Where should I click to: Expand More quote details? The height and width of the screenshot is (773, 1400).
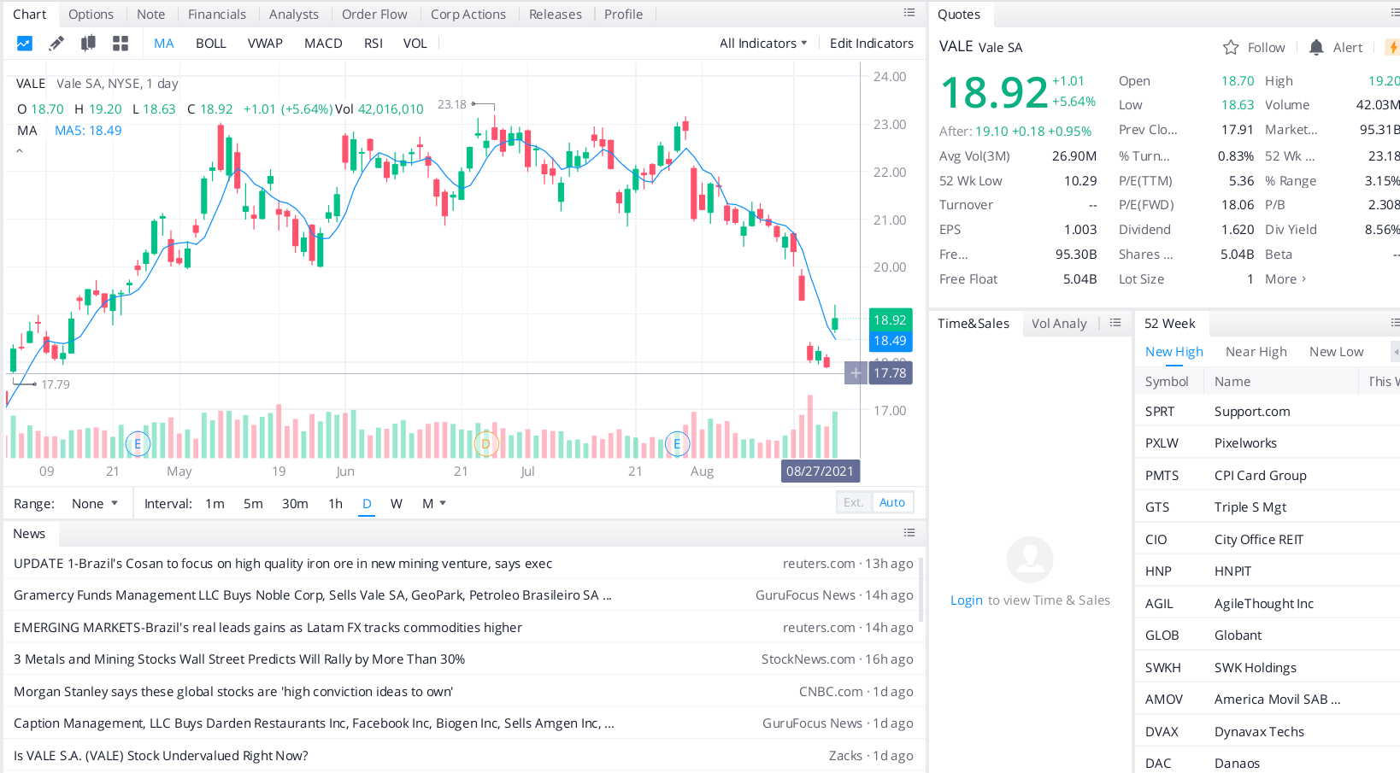(1285, 279)
